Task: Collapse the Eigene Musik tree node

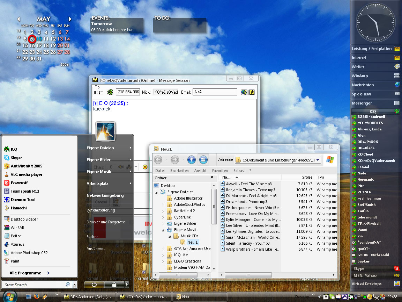Action: [163, 230]
